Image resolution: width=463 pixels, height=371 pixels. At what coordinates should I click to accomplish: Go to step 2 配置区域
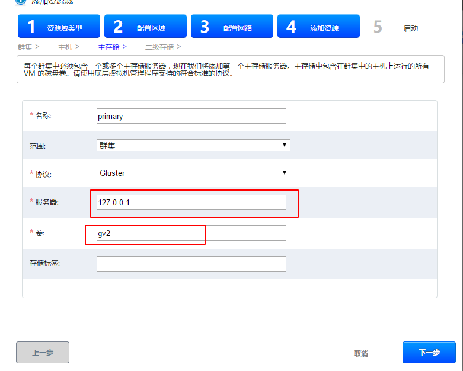[x=145, y=27]
